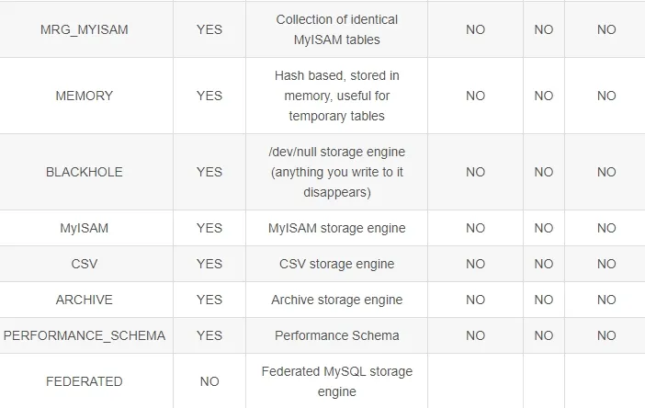This screenshot has width=645, height=408.
Task: Click the BLACKHOLE engine name cell
Action: point(85,172)
